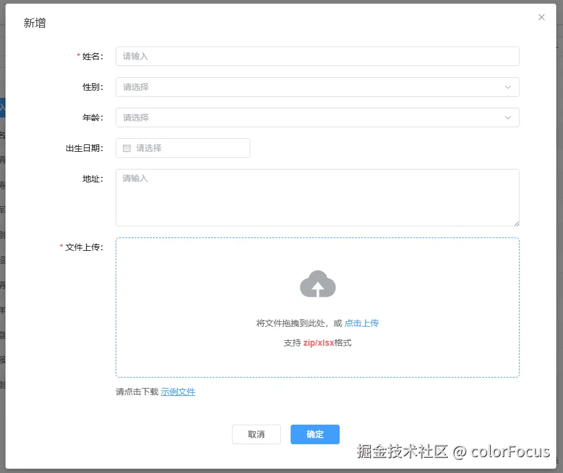
Task: Click the 支持 zip/xlsx格式 text
Action: [318, 343]
